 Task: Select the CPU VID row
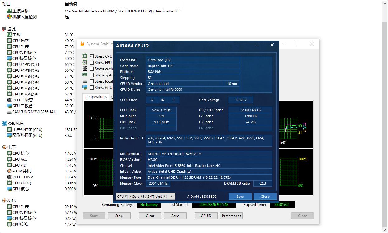point(39,165)
